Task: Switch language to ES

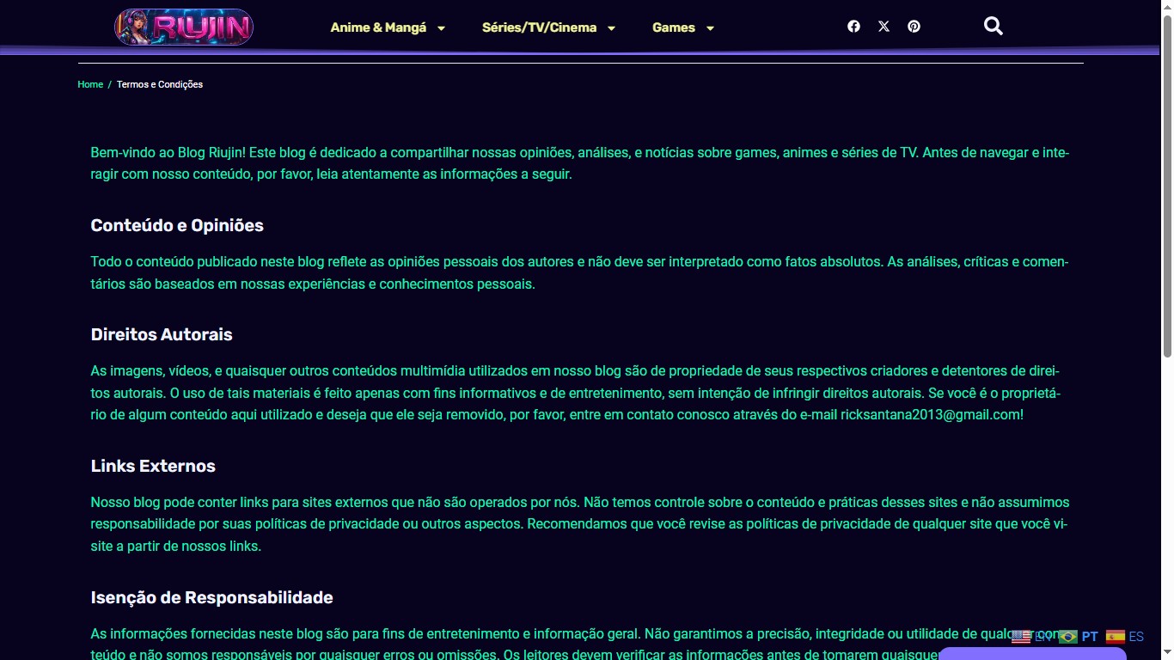Action: tap(1135, 636)
